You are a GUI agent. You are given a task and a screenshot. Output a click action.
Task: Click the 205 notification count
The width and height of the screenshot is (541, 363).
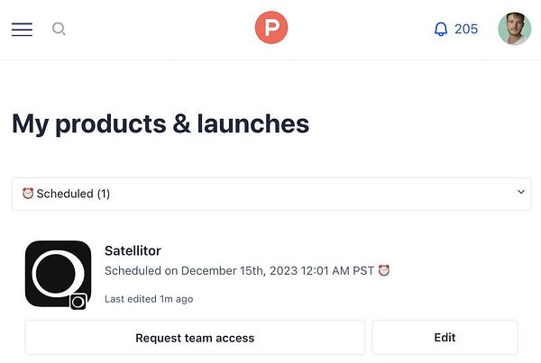pyautogui.click(x=466, y=29)
